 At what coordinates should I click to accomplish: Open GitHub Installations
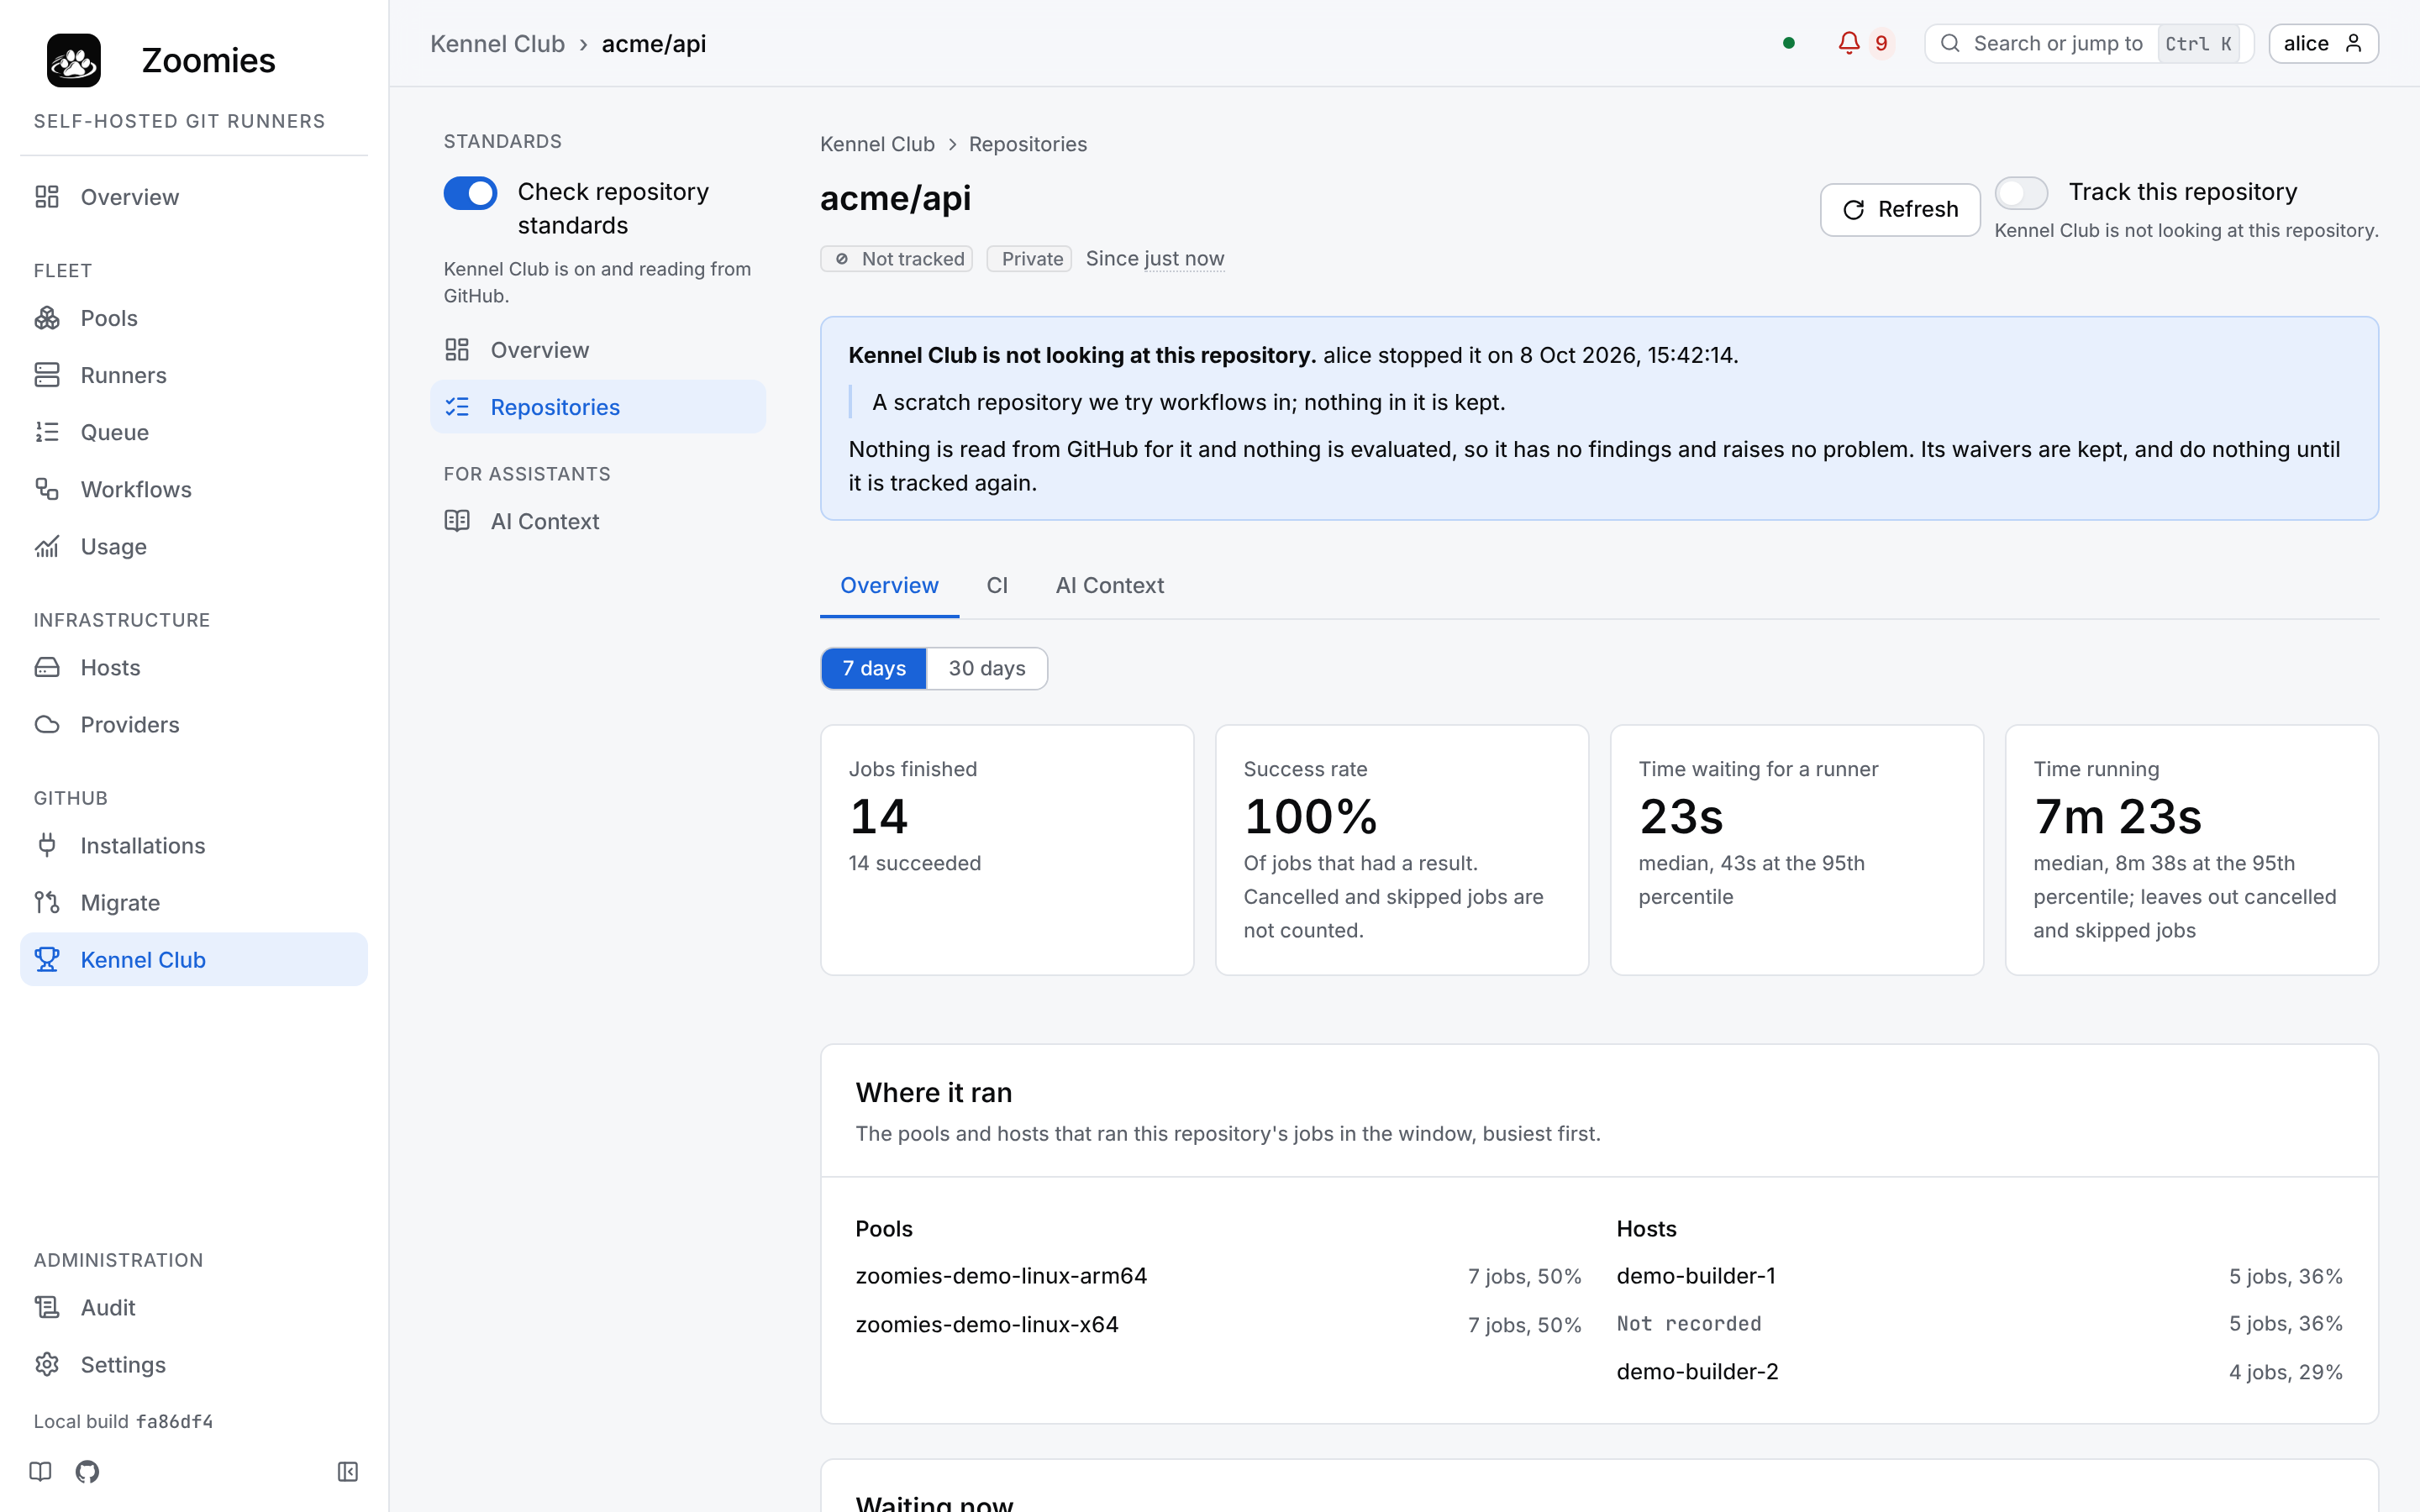194,845
